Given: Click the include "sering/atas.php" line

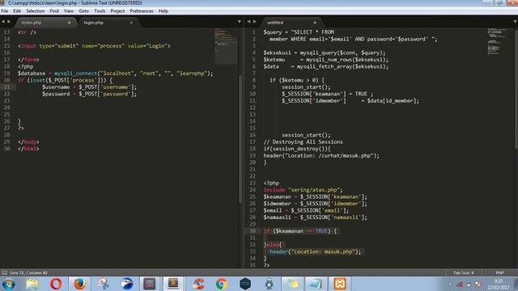Looking at the screenshot, I should pyautogui.click(x=303, y=190).
